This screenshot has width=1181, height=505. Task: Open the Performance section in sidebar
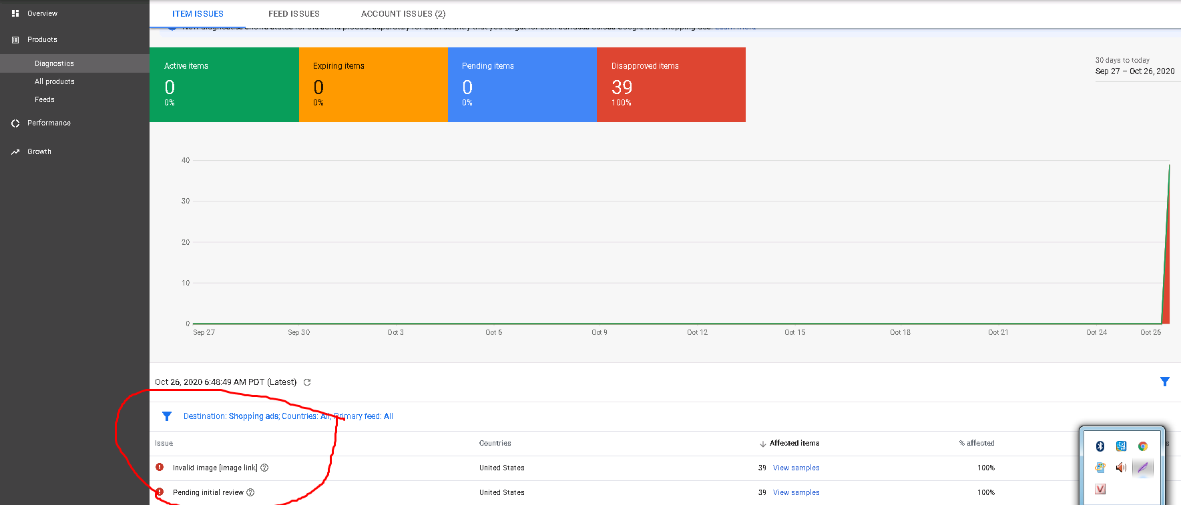tap(49, 123)
